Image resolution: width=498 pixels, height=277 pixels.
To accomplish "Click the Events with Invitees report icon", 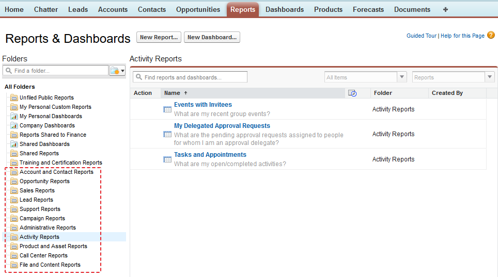I will point(167,109).
